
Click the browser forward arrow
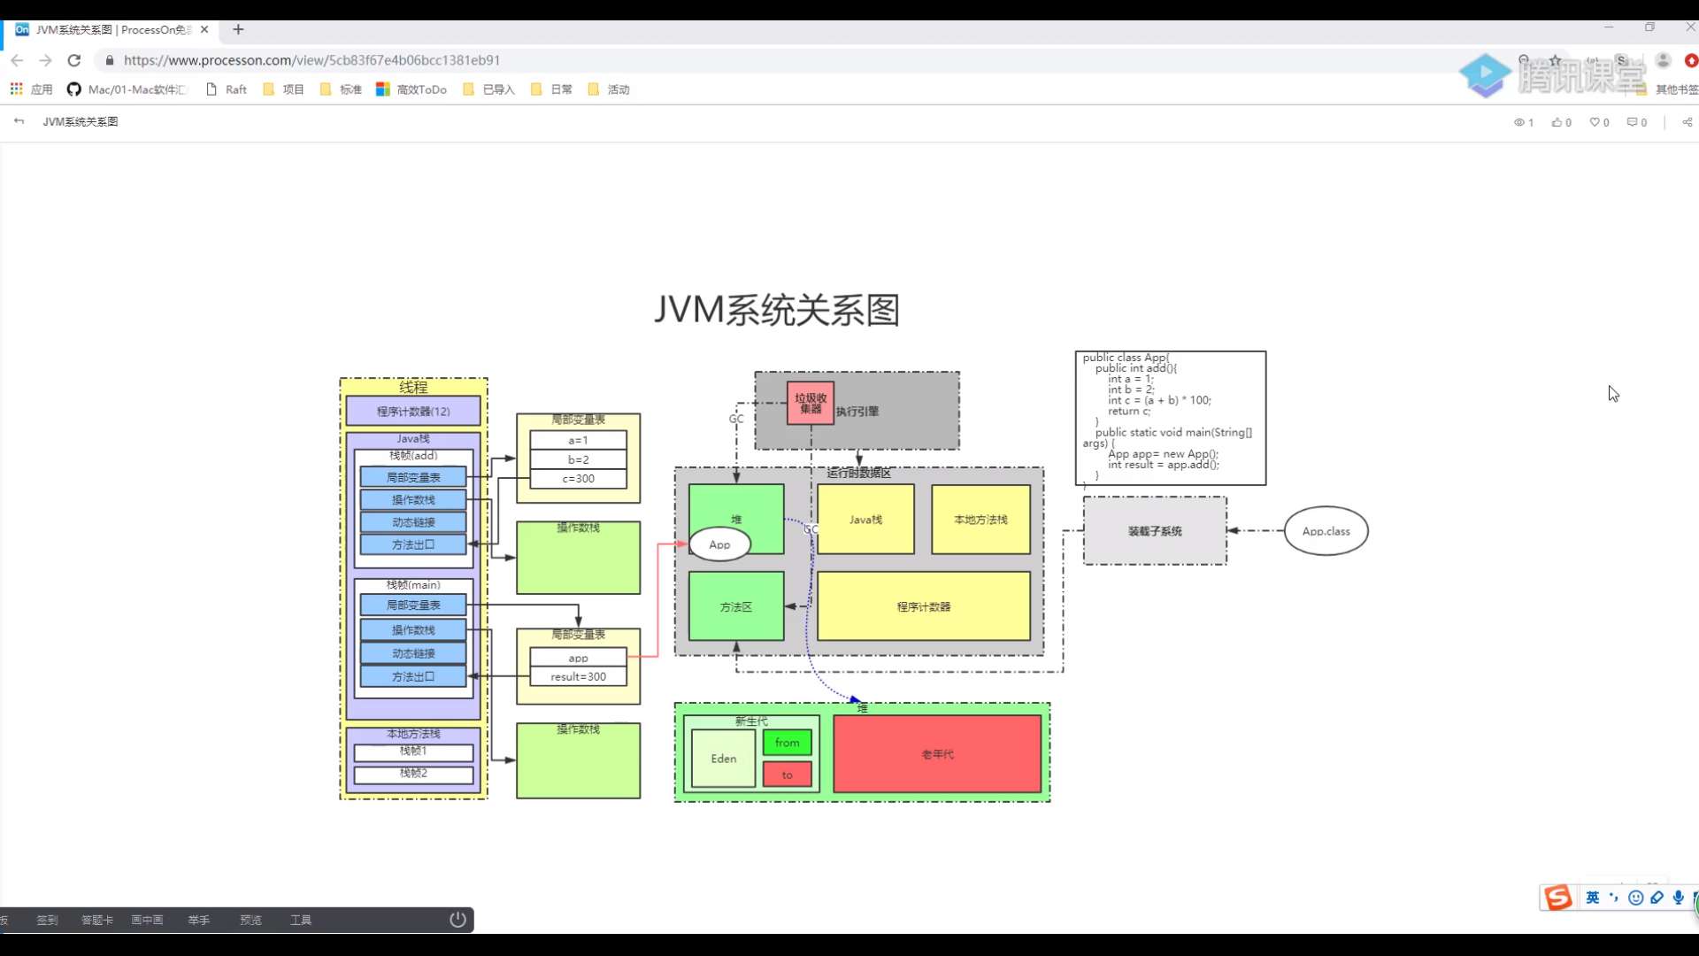coord(46,60)
